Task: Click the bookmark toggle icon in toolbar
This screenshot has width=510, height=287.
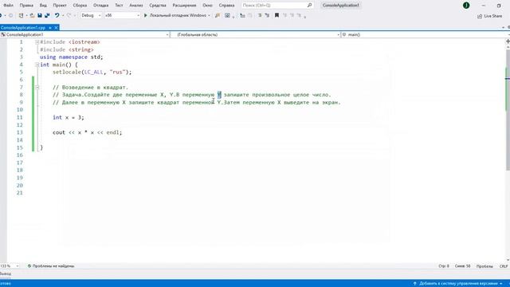Action: 277,15
